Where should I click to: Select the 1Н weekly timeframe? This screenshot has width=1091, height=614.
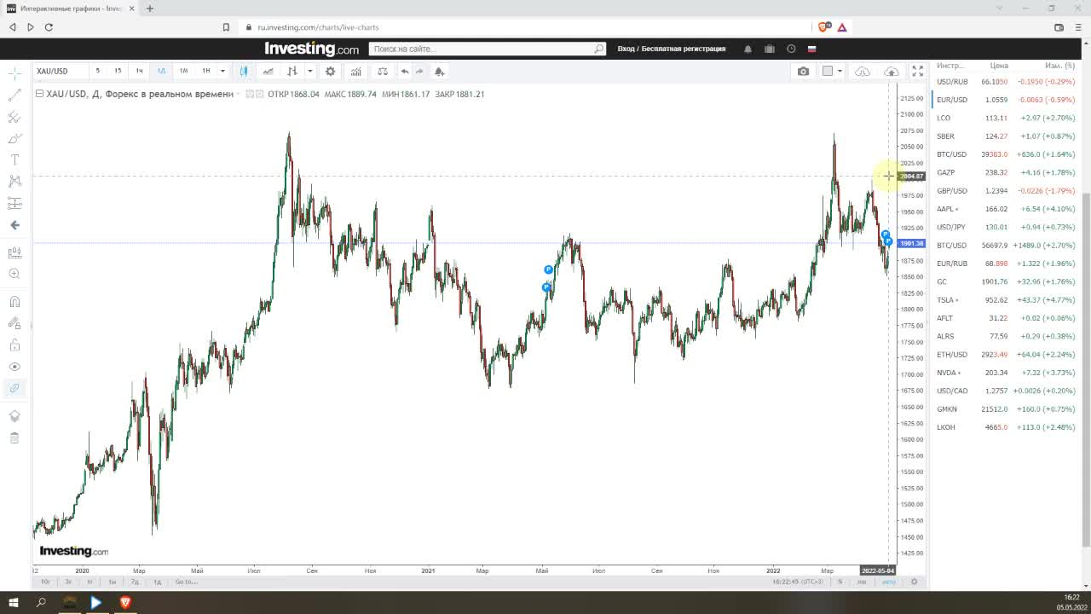click(x=205, y=71)
